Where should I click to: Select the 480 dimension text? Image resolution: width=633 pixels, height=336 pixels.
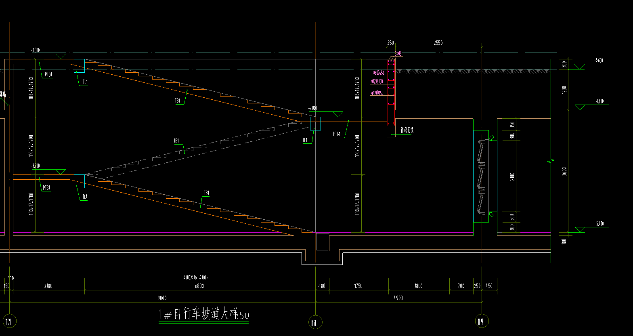point(322,286)
